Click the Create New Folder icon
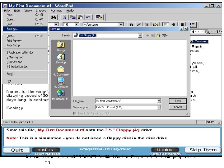 click(x=158, y=35)
